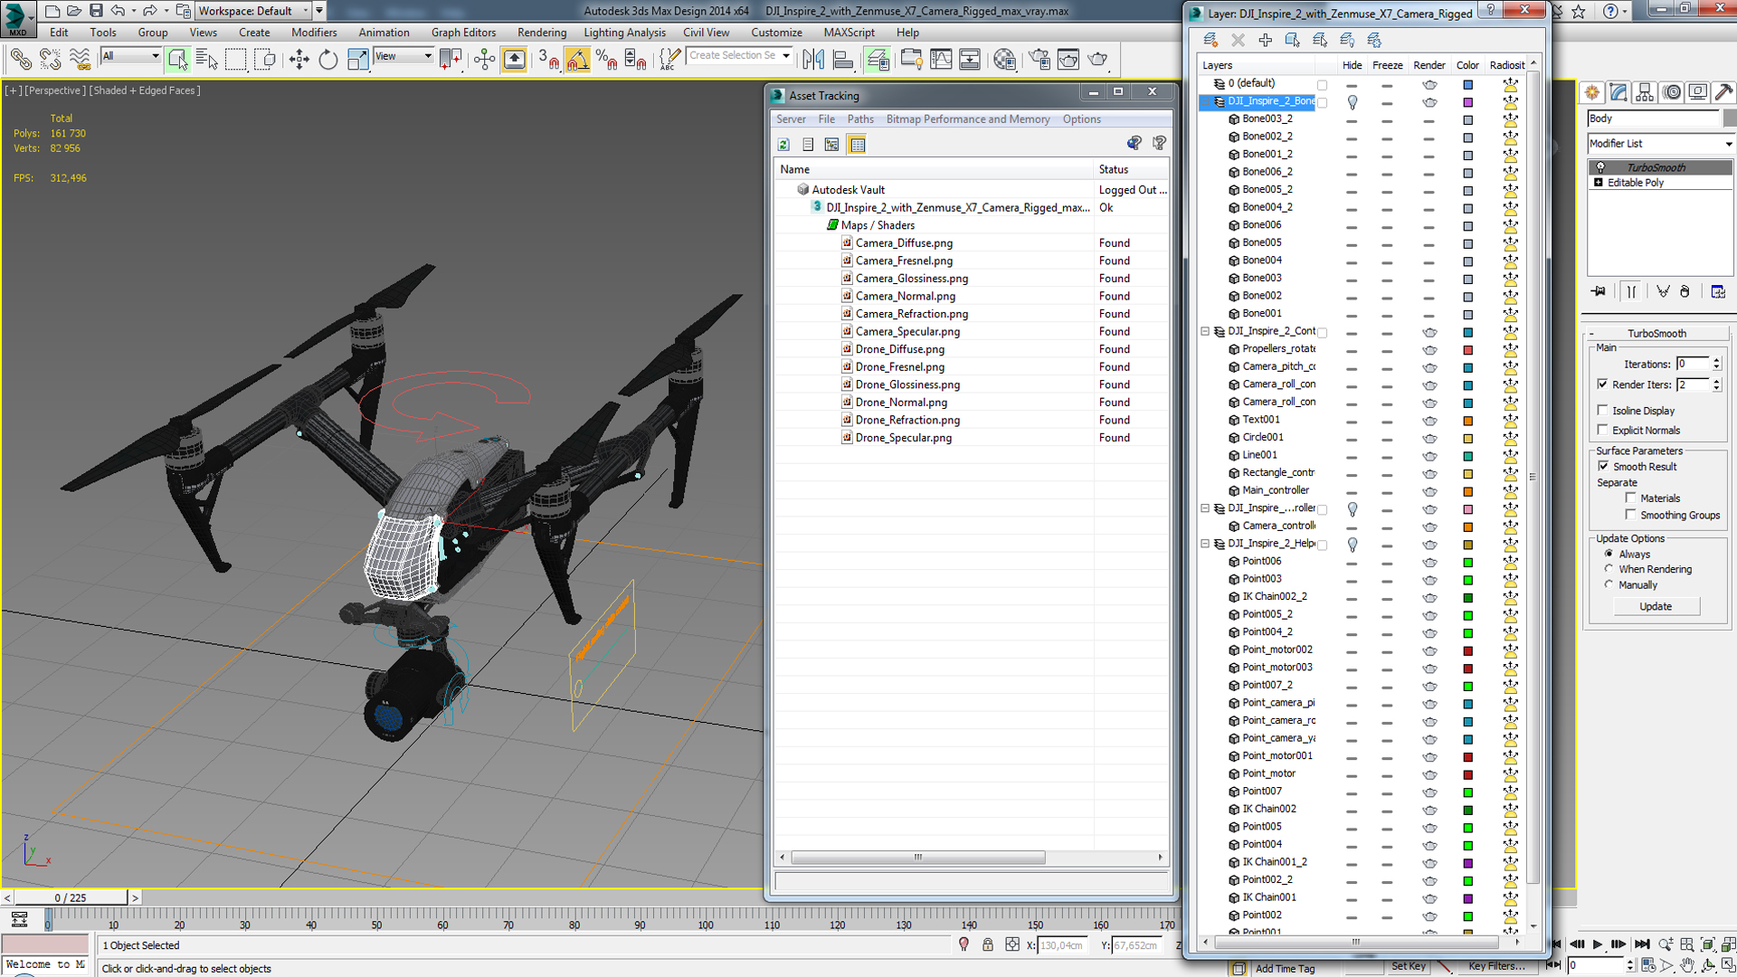Enable Isoline Display checkbox
The width and height of the screenshot is (1737, 977).
pos(1603,410)
